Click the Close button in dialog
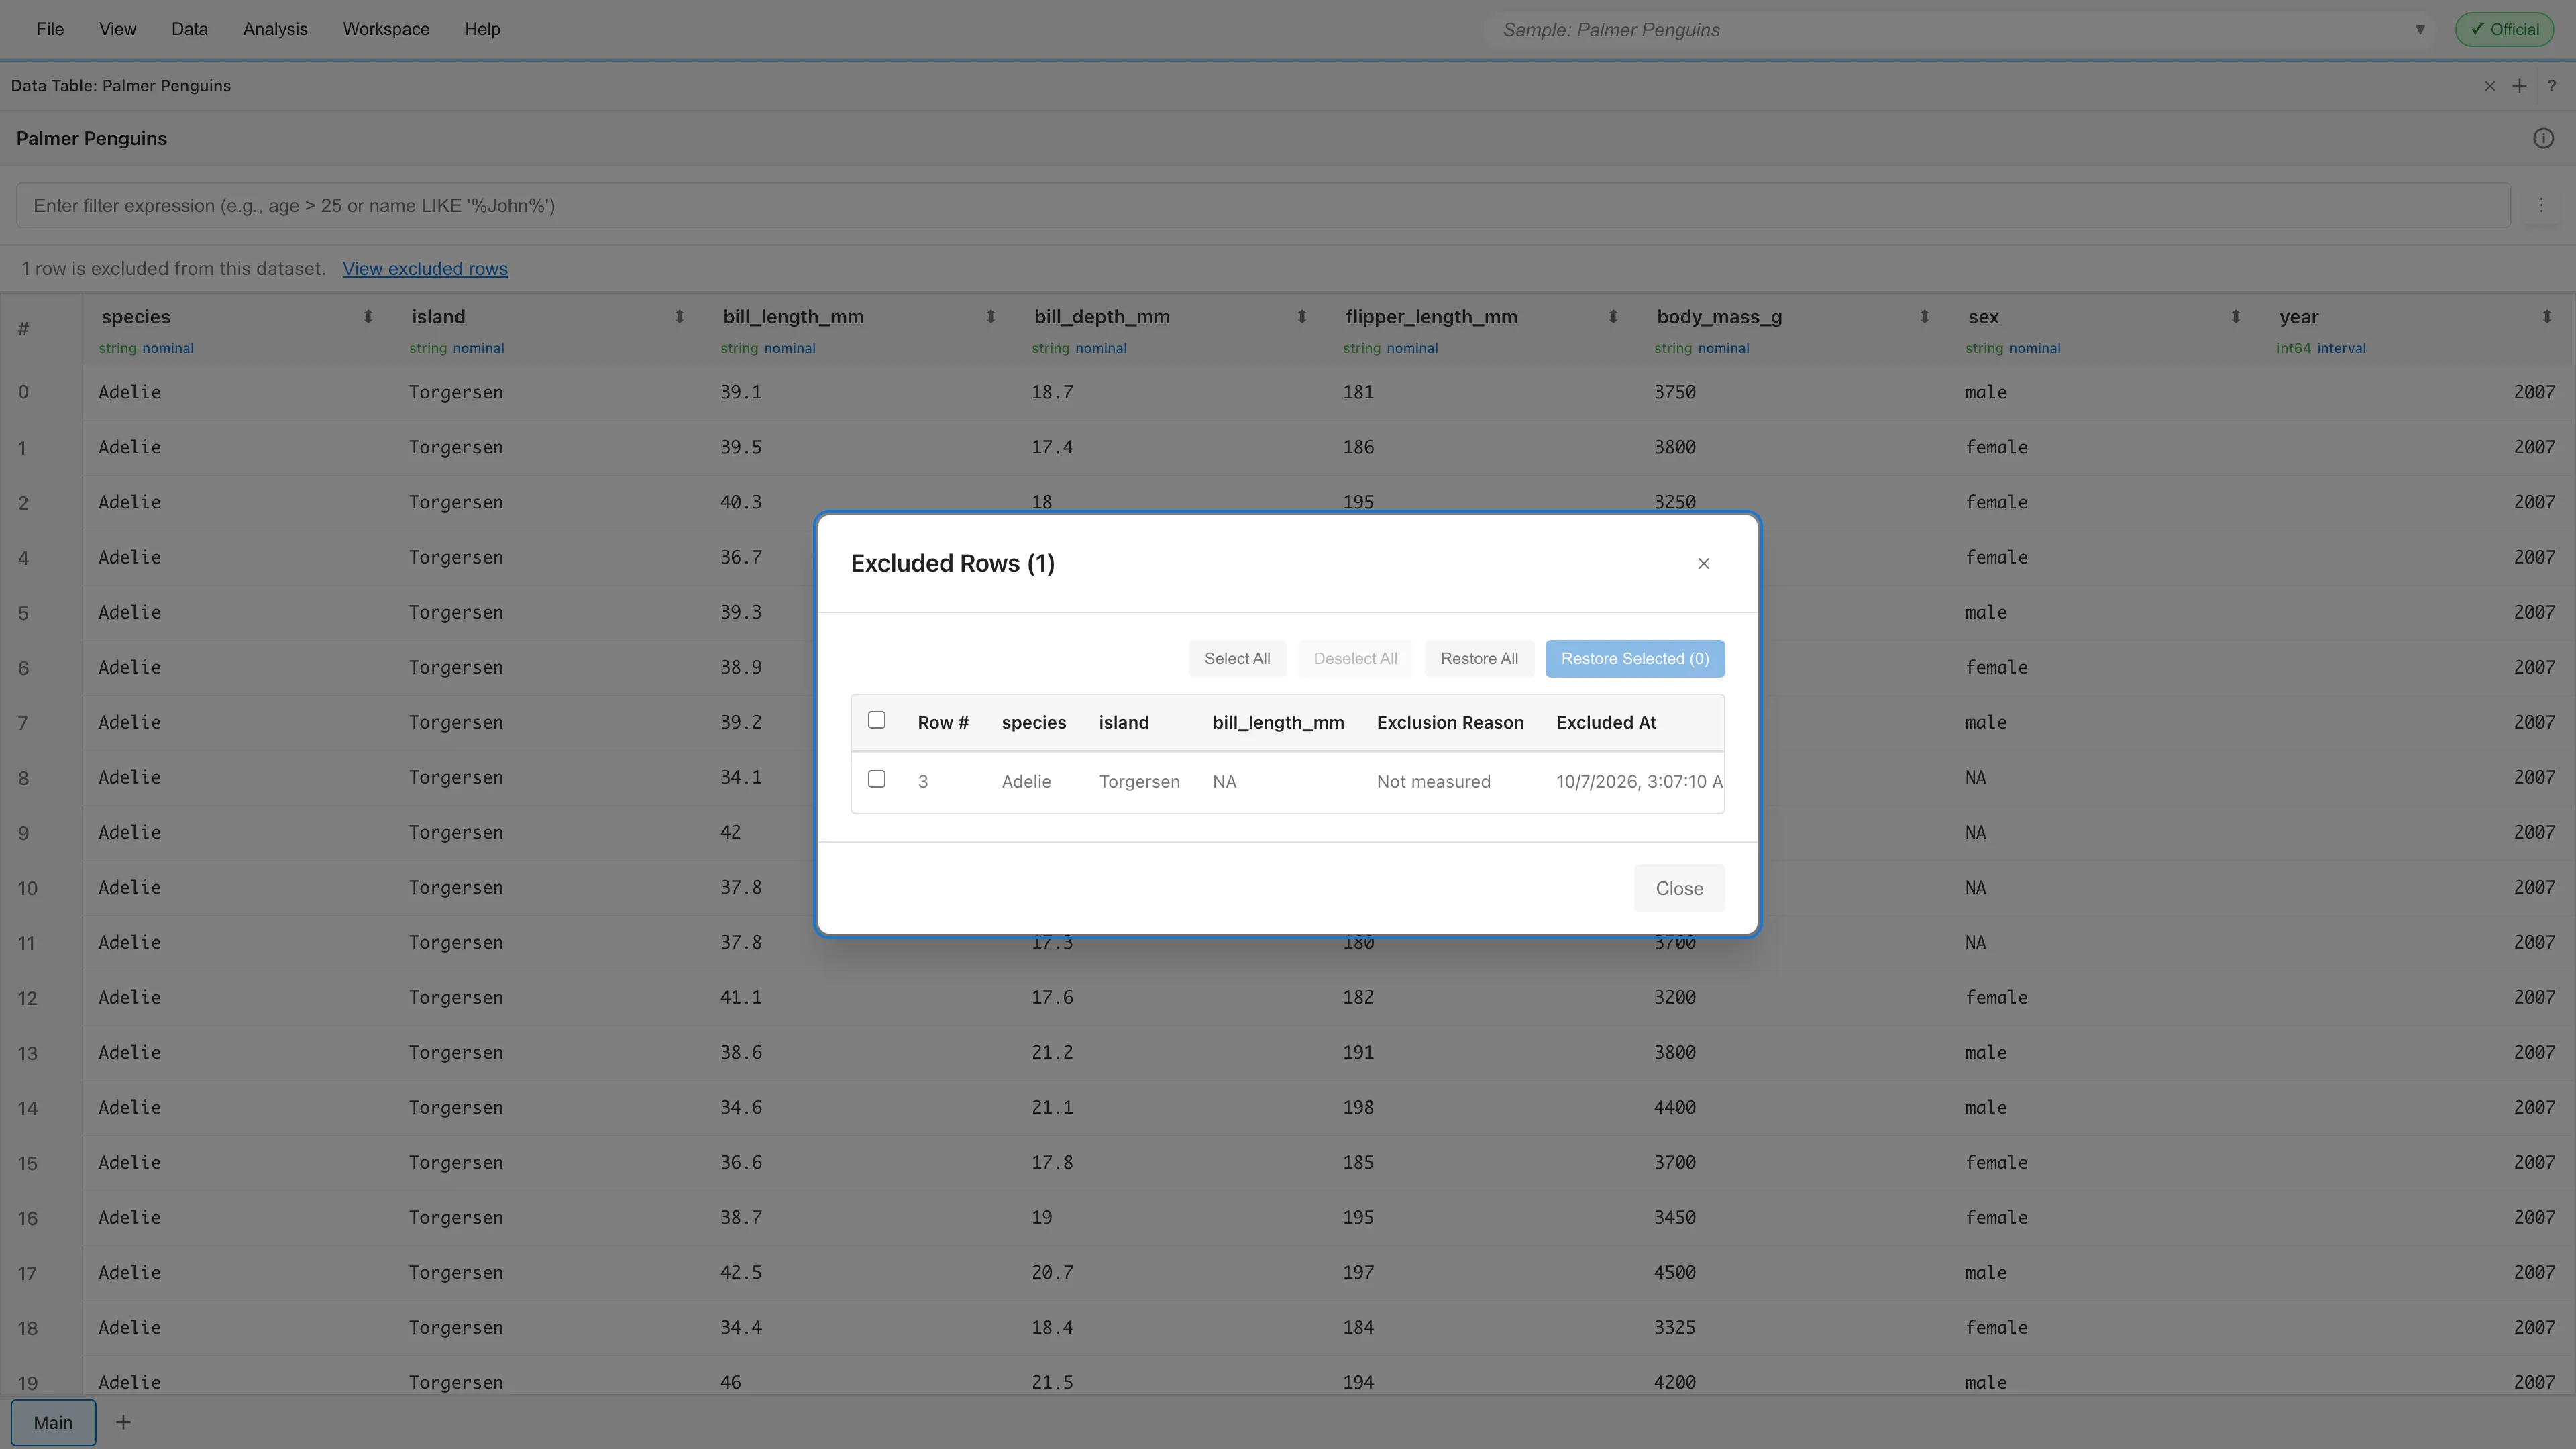Viewport: 2576px width, 1449px height. coord(1679,888)
